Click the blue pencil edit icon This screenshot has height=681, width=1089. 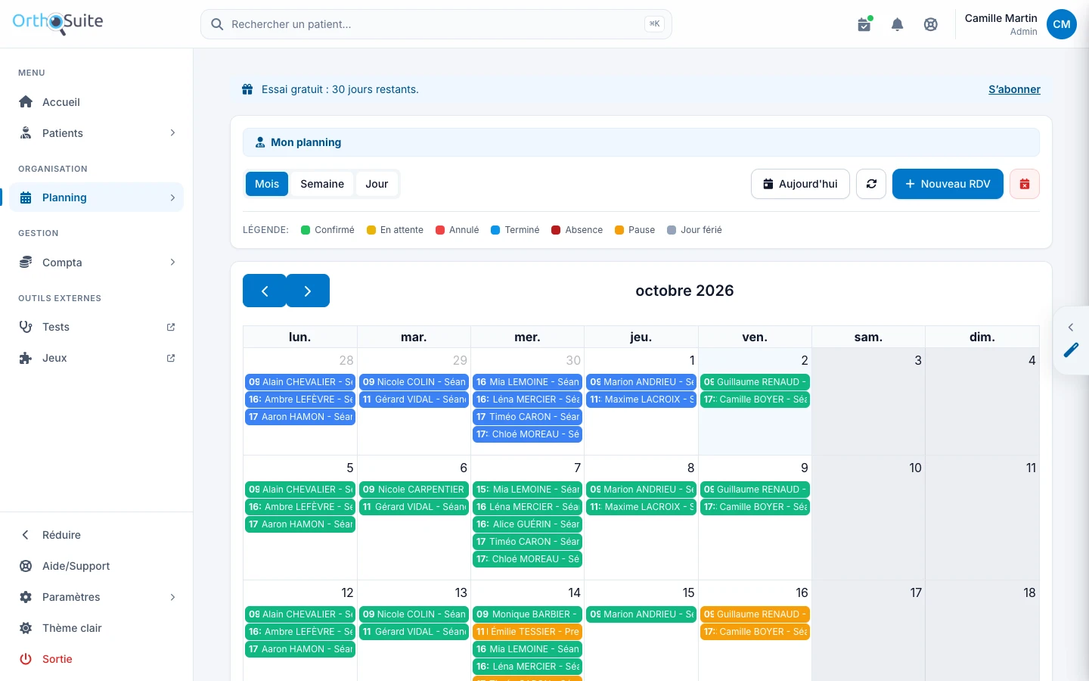[1072, 350]
